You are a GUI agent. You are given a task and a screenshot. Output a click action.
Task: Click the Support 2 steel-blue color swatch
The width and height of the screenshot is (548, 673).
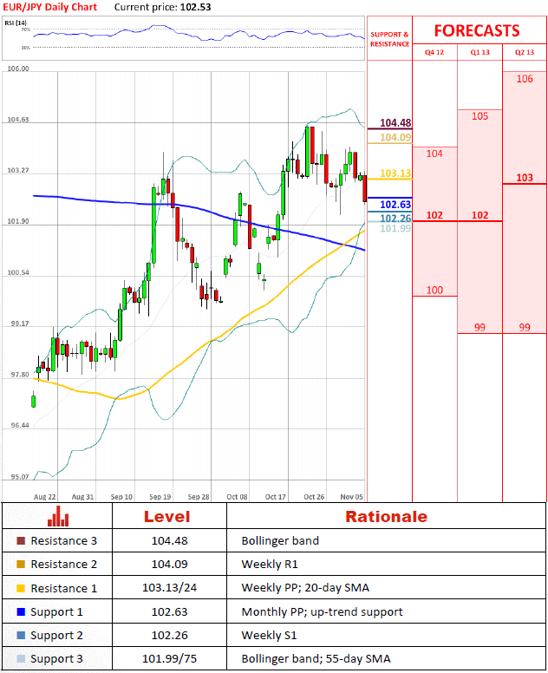(21, 635)
